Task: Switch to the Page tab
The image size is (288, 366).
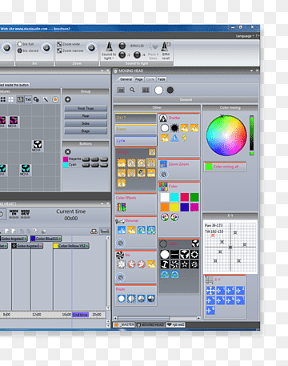Action: 138,79
